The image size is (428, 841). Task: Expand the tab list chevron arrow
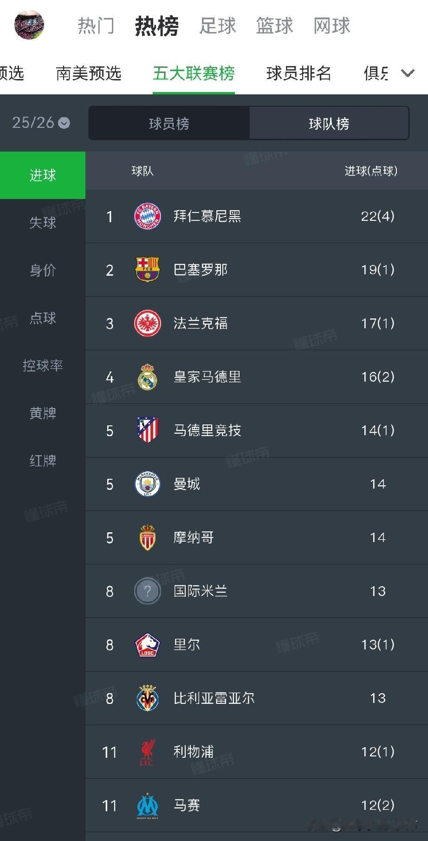408,73
